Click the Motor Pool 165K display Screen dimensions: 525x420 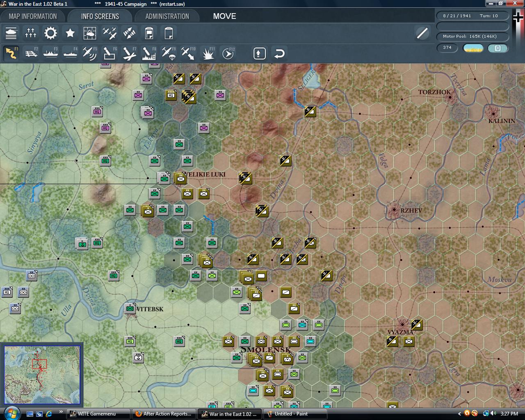[472, 37]
